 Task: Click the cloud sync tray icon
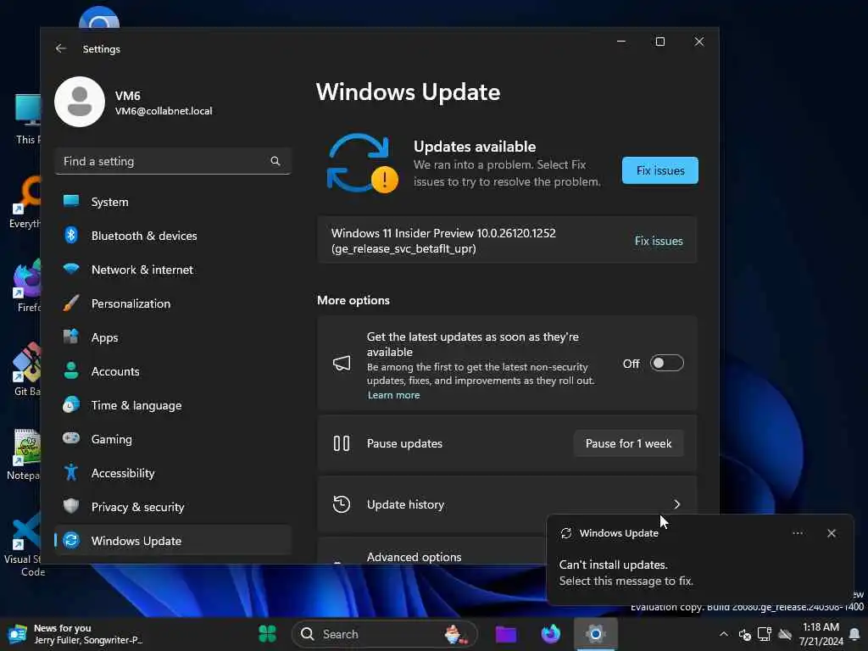click(785, 634)
